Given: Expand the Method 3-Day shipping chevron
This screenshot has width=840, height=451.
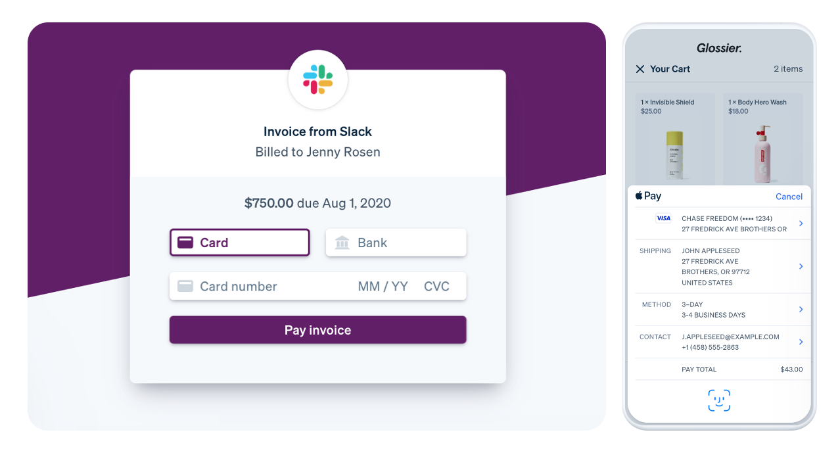Looking at the screenshot, I should click(801, 309).
